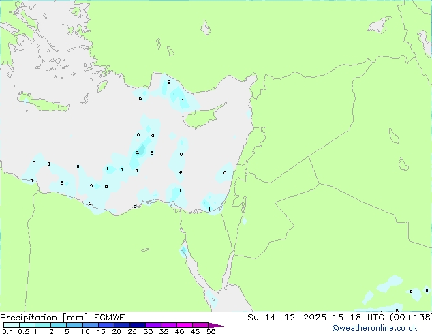
Task: Select the 0.1–0.5 mm legend swatch
Action: (x=12, y=325)
